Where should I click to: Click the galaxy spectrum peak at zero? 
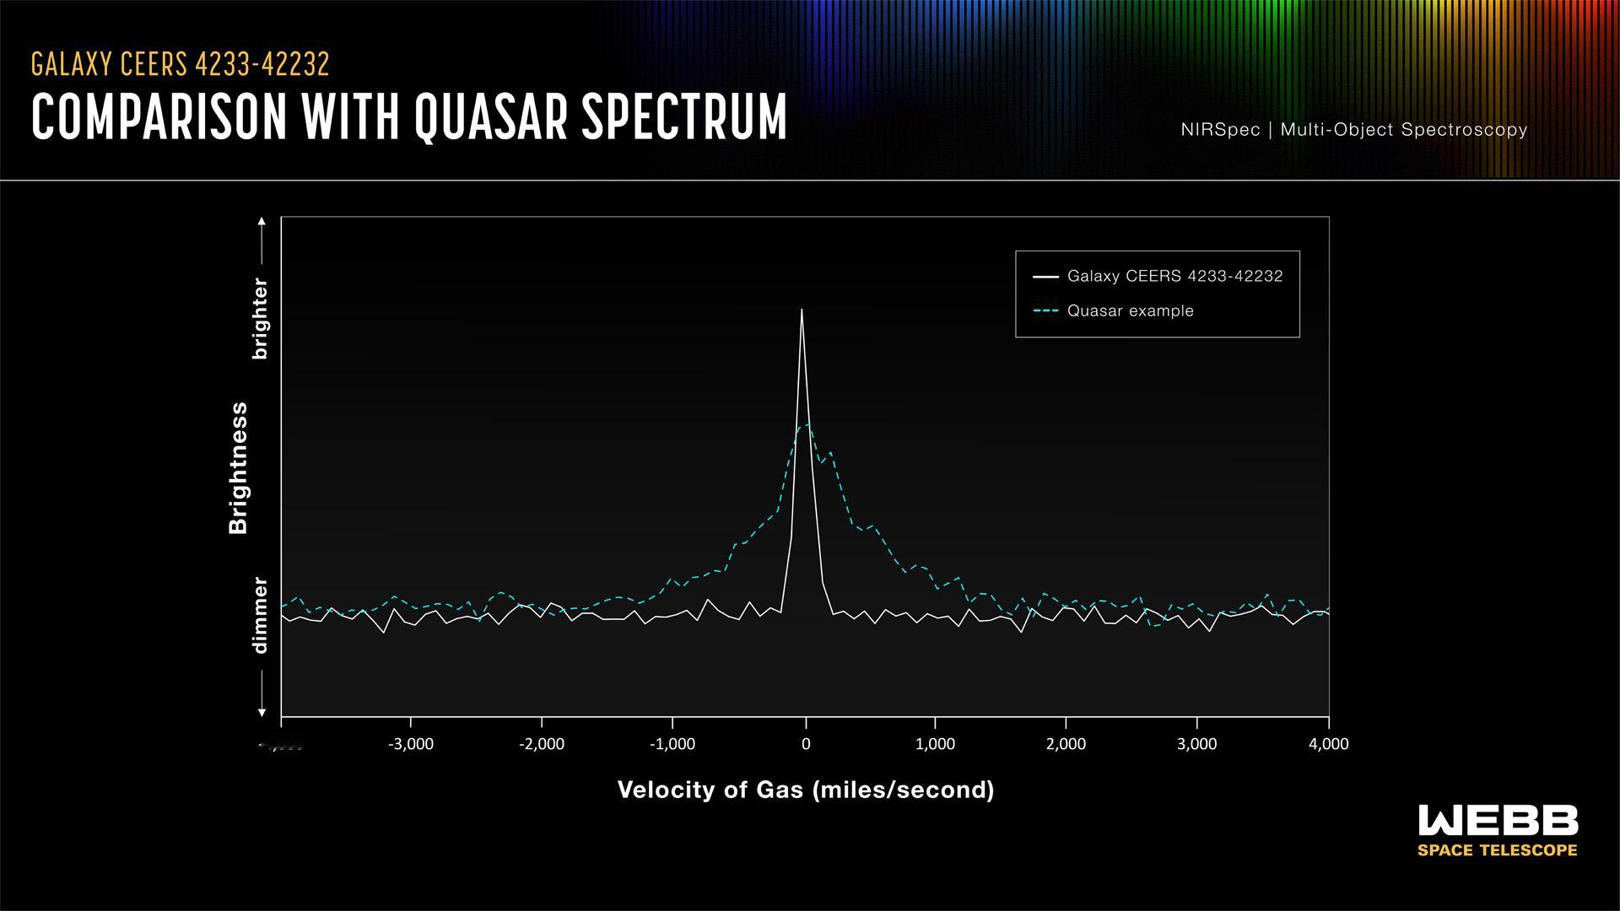802,311
